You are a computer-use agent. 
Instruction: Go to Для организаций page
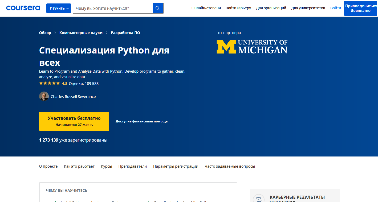(271, 8)
